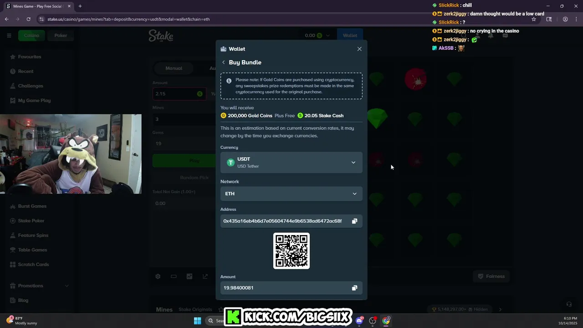Open My Game Play in sidebar
The image size is (583, 328).
pyautogui.click(x=34, y=101)
